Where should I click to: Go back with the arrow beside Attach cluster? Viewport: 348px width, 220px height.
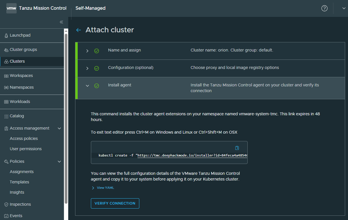pyautogui.click(x=79, y=30)
